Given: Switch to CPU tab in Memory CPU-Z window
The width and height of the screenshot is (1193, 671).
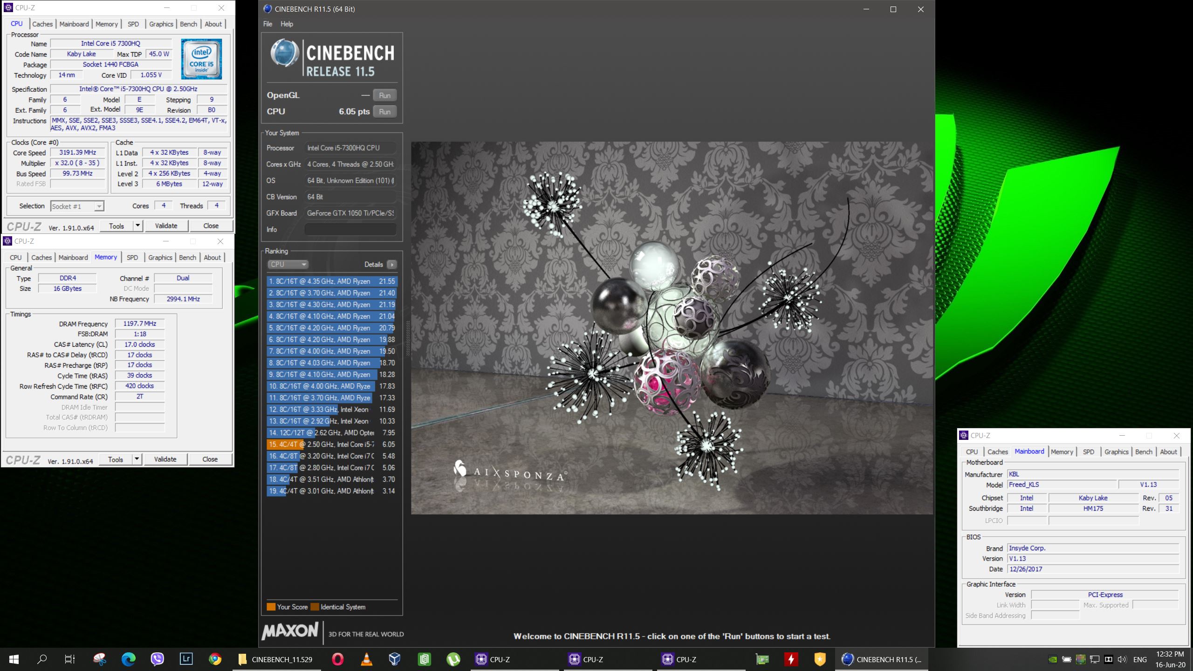Looking at the screenshot, I should click(x=16, y=257).
